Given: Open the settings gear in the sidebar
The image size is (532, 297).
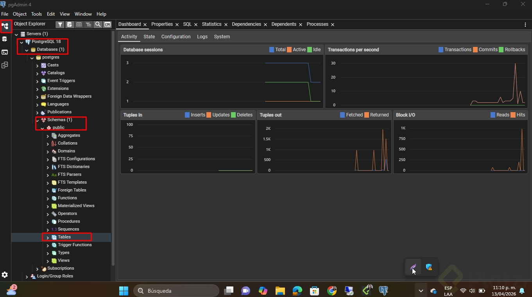Looking at the screenshot, I should coord(5,275).
